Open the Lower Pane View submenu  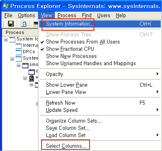point(100,92)
